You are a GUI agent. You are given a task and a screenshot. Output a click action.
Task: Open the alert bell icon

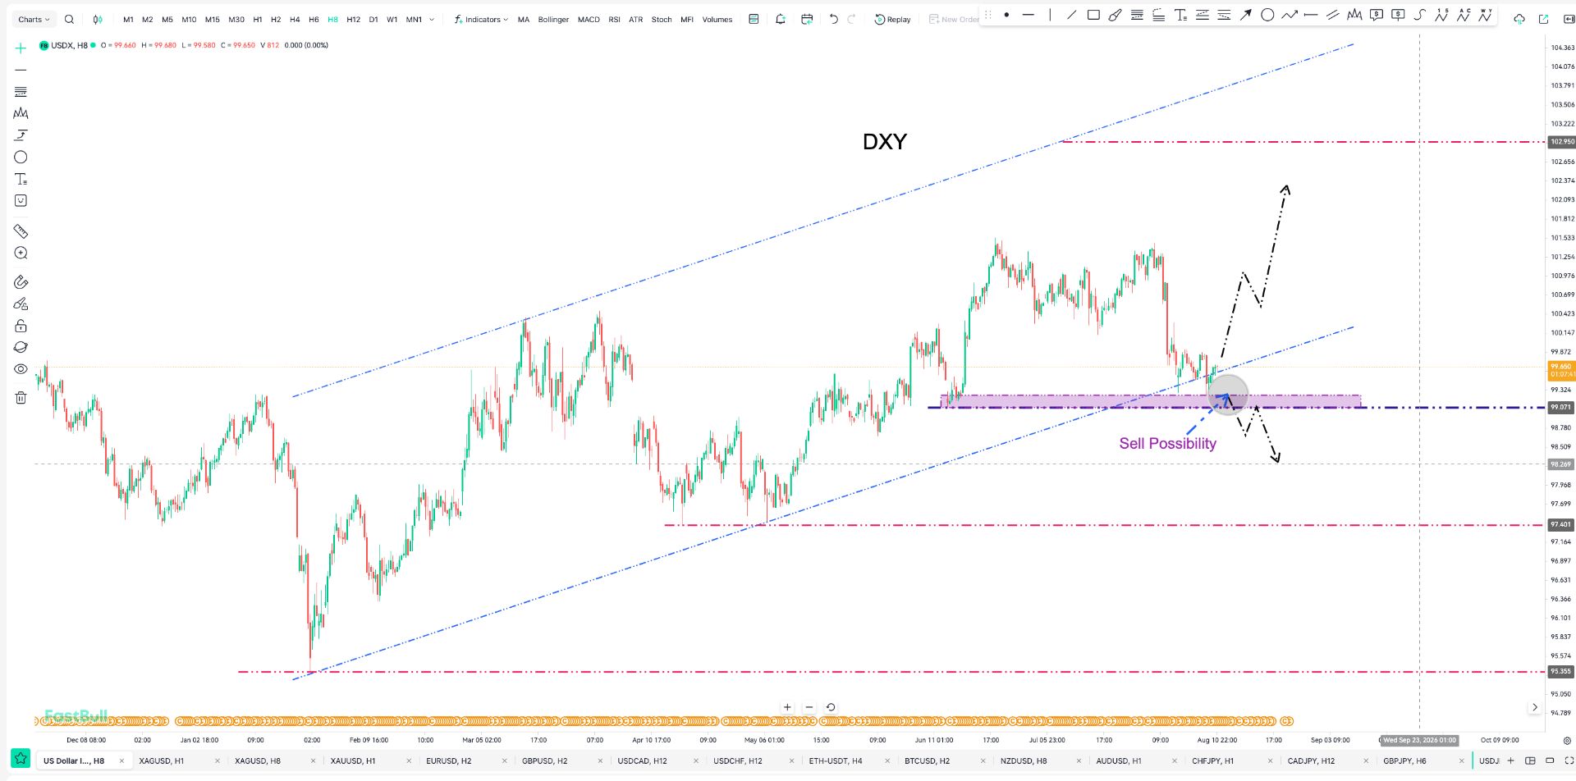click(x=781, y=20)
